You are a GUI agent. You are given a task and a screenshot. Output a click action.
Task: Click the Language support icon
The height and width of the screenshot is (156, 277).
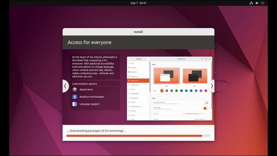coord(75,104)
